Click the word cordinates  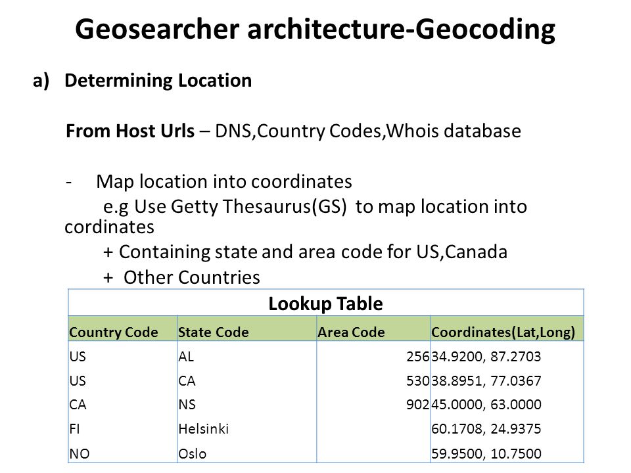[110, 227]
